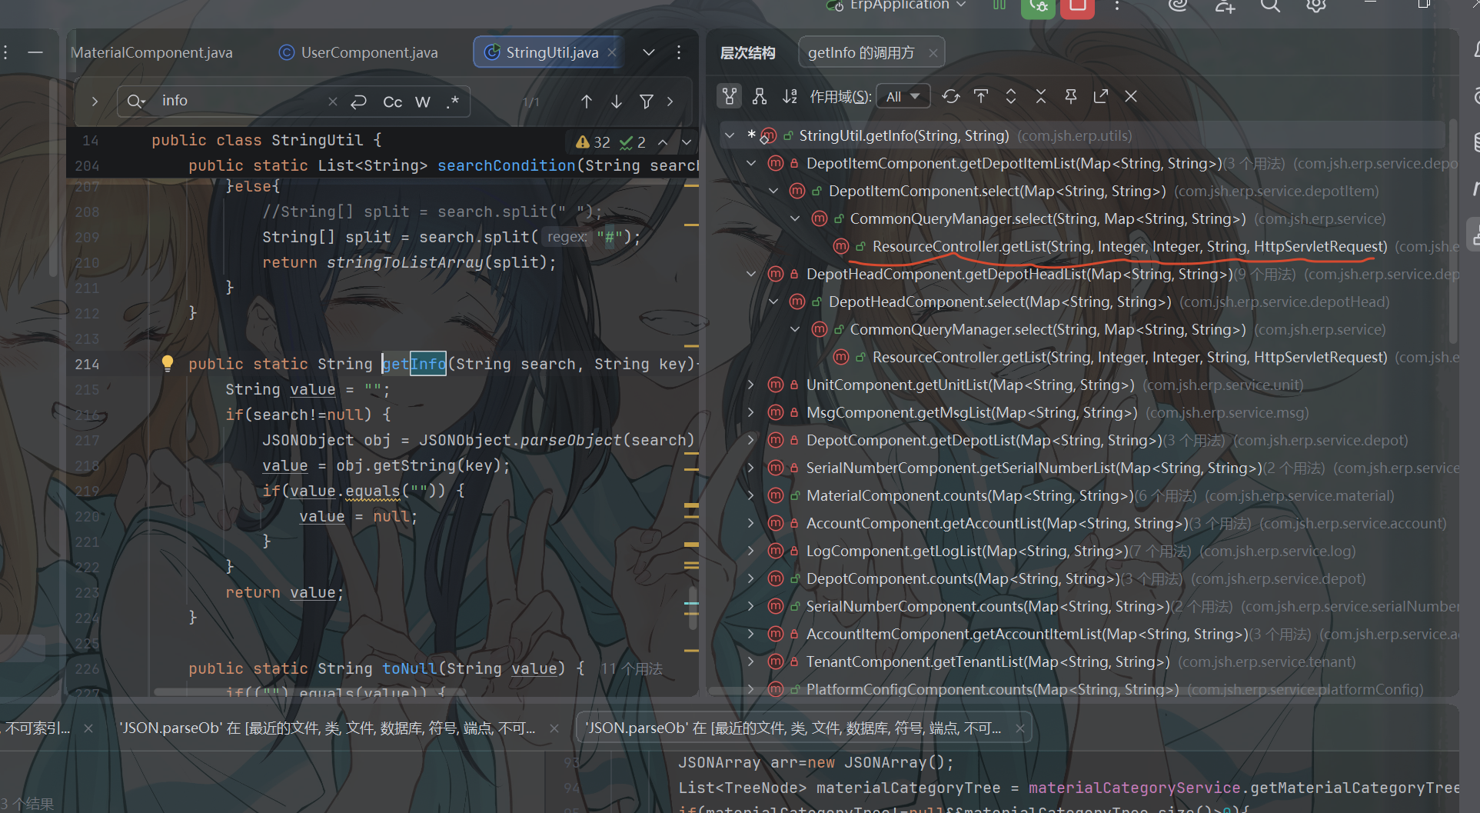Add new line in search field

tap(359, 102)
